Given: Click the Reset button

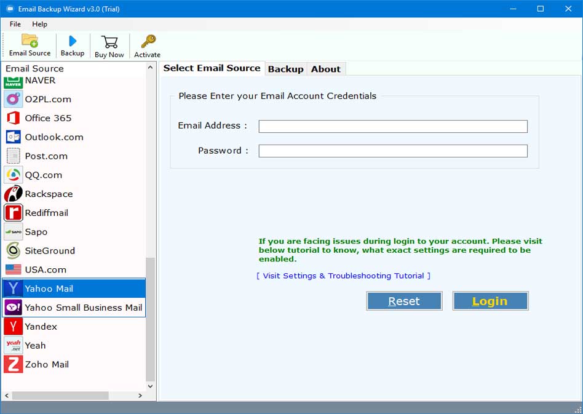Looking at the screenshot, I should (404, 301).
